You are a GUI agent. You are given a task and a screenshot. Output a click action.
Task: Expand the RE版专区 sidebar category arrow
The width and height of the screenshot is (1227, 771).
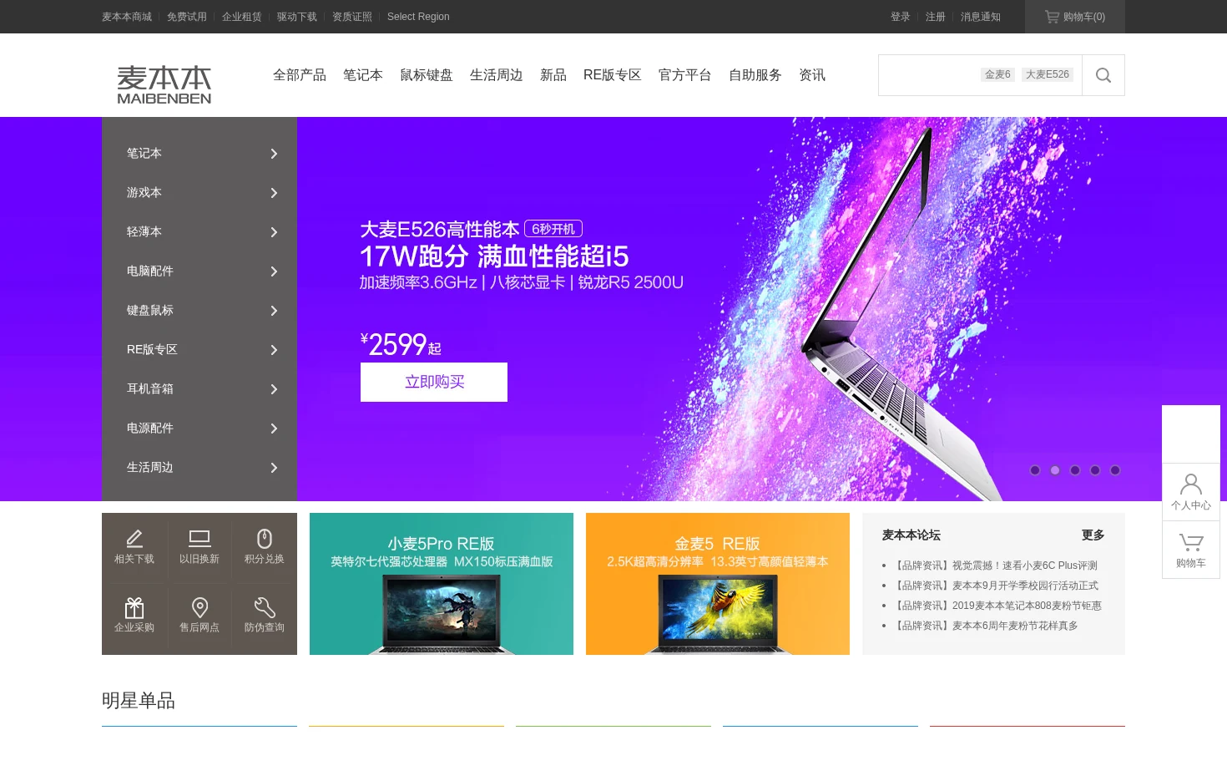coord(274,350)
